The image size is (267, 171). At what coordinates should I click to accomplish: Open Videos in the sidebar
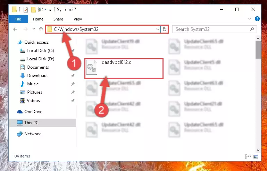coord(33,101)
